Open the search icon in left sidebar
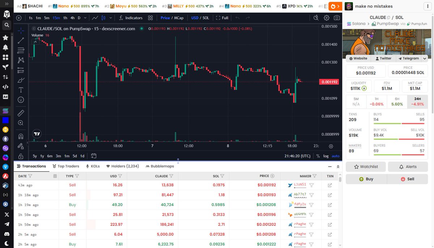 tap(6, 25)
